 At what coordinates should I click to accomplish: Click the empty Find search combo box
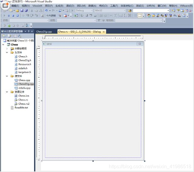(x=151, y=11)
